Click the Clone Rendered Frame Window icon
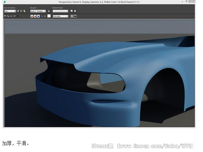 (11, 16)
